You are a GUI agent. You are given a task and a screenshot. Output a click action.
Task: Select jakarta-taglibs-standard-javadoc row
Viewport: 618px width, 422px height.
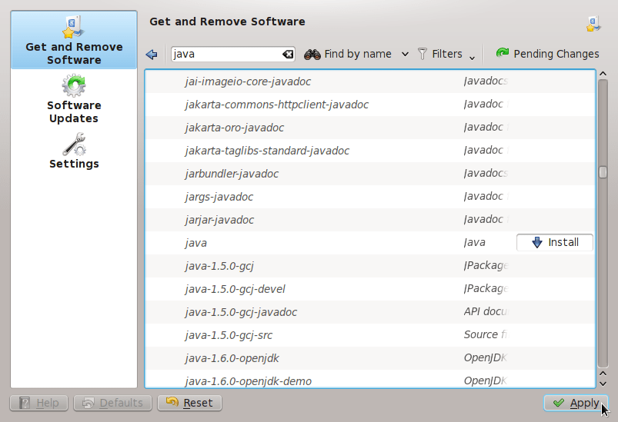tap(369, 151)
